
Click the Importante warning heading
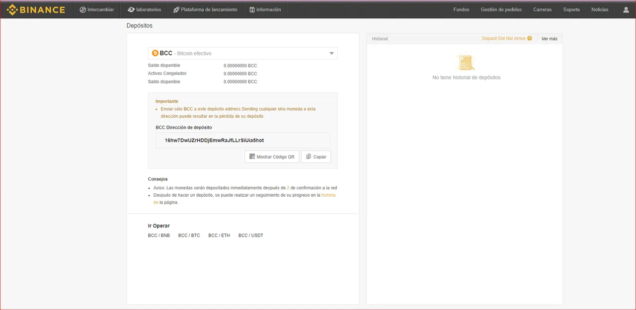point(167,101)
